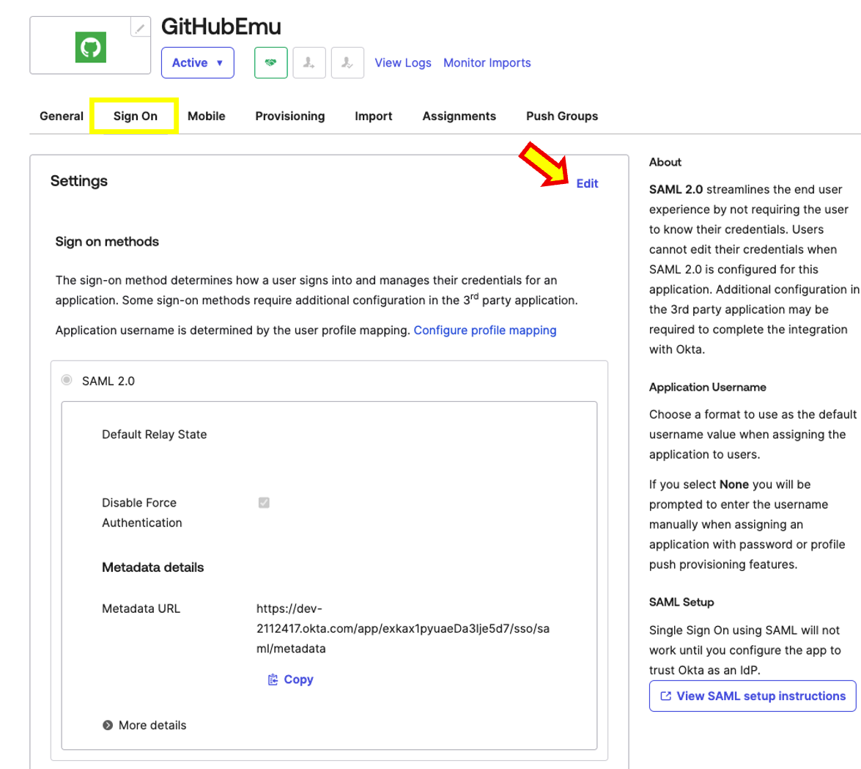Switch to the Import tab
The image size is (861, 769).
pyautogui.click(x=374, y=116)
